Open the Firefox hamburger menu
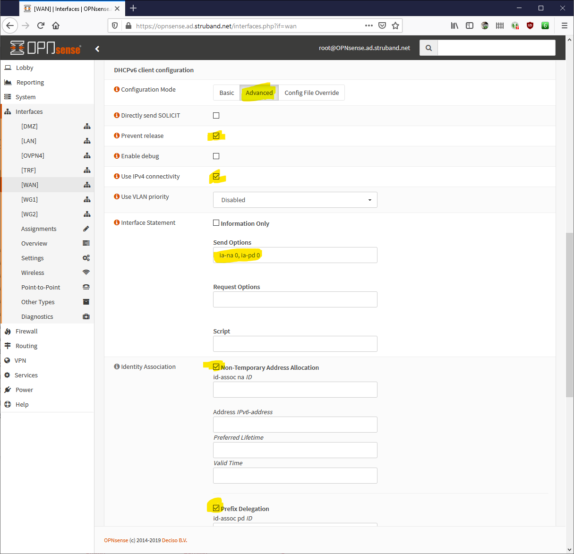Image resolution: width=574 pixels, height=554 pixels. click(565, 26)
